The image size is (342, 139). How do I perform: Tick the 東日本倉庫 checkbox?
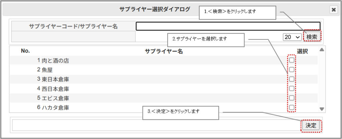[292, 79]
